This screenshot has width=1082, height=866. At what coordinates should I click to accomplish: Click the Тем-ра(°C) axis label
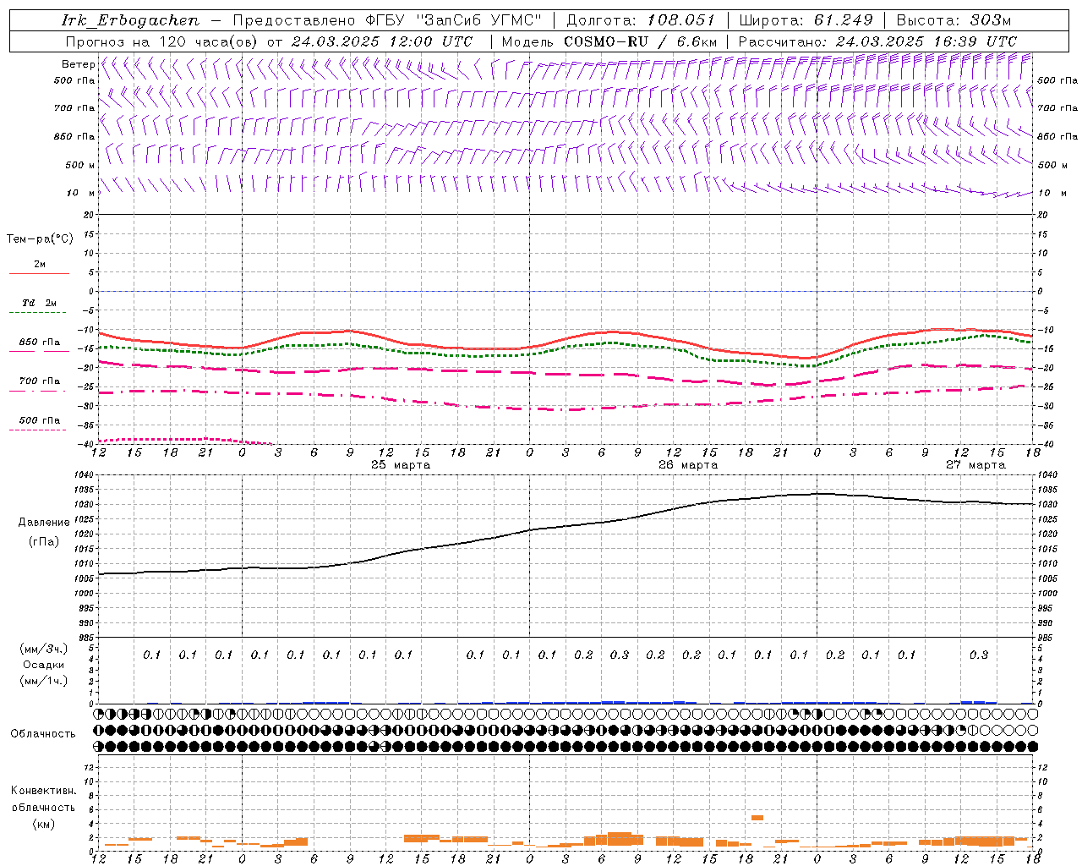pos(40,239)
